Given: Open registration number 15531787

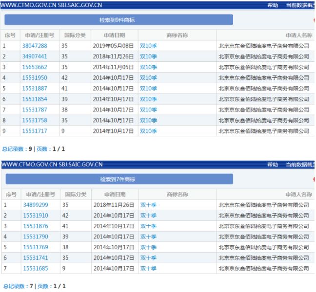Looking at the screenshot, I should pyautogui.click(x=35, y=110).
